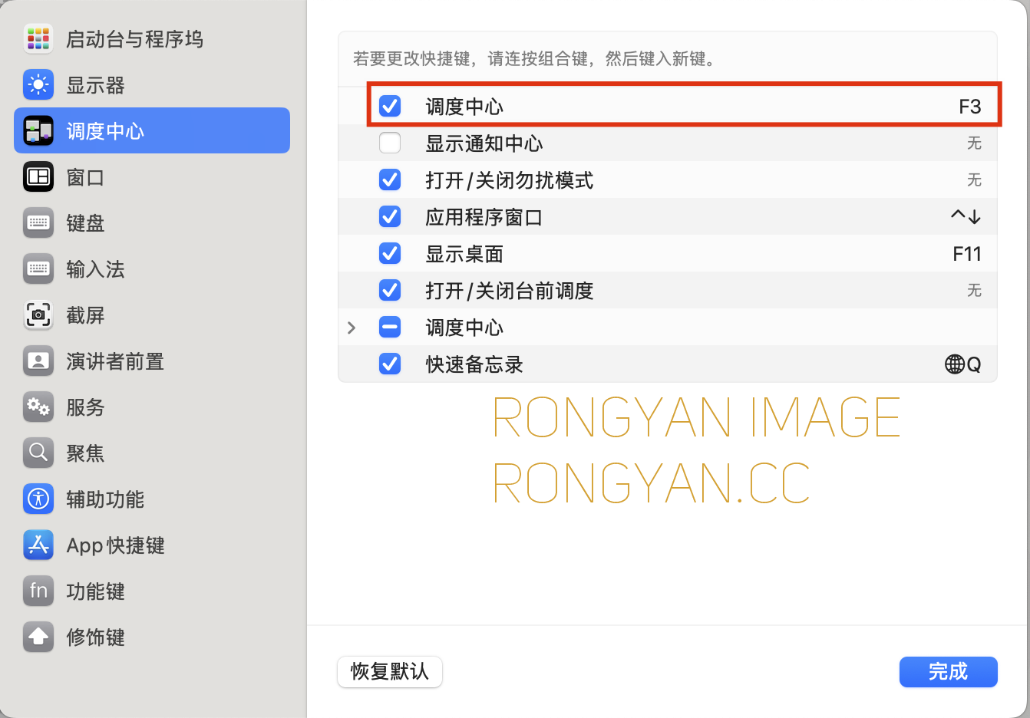1030x718 pixels.
Task: Click the 窗口 layout icon
Action: tap(38, 176)
